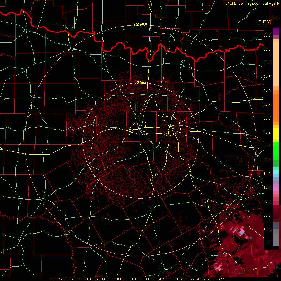Click the 1.8 scale value

click(267, 174)
